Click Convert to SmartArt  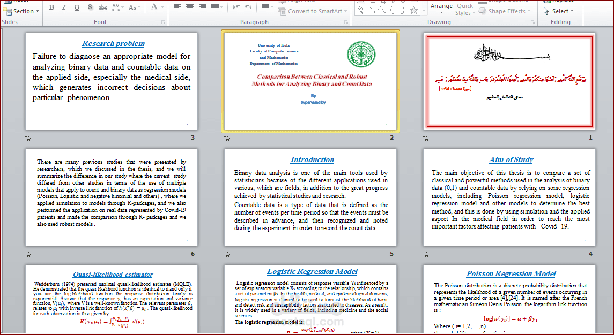tap(313, 11)
